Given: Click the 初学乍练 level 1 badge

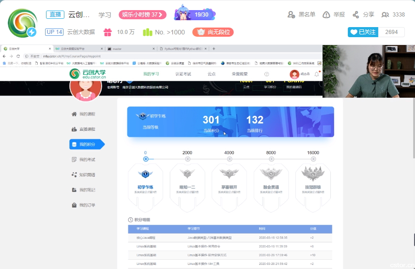Looking at the screenshot, I should pos(145,174).
